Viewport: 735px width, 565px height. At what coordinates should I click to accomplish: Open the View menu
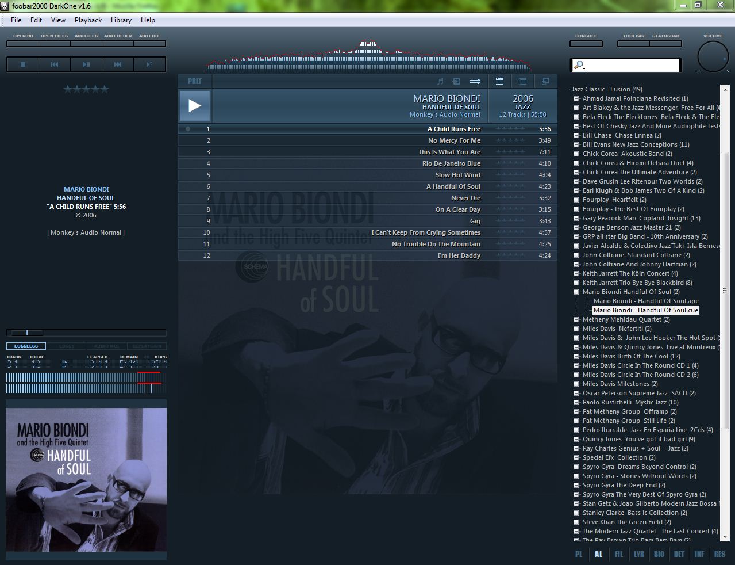(x=58, y=20)
